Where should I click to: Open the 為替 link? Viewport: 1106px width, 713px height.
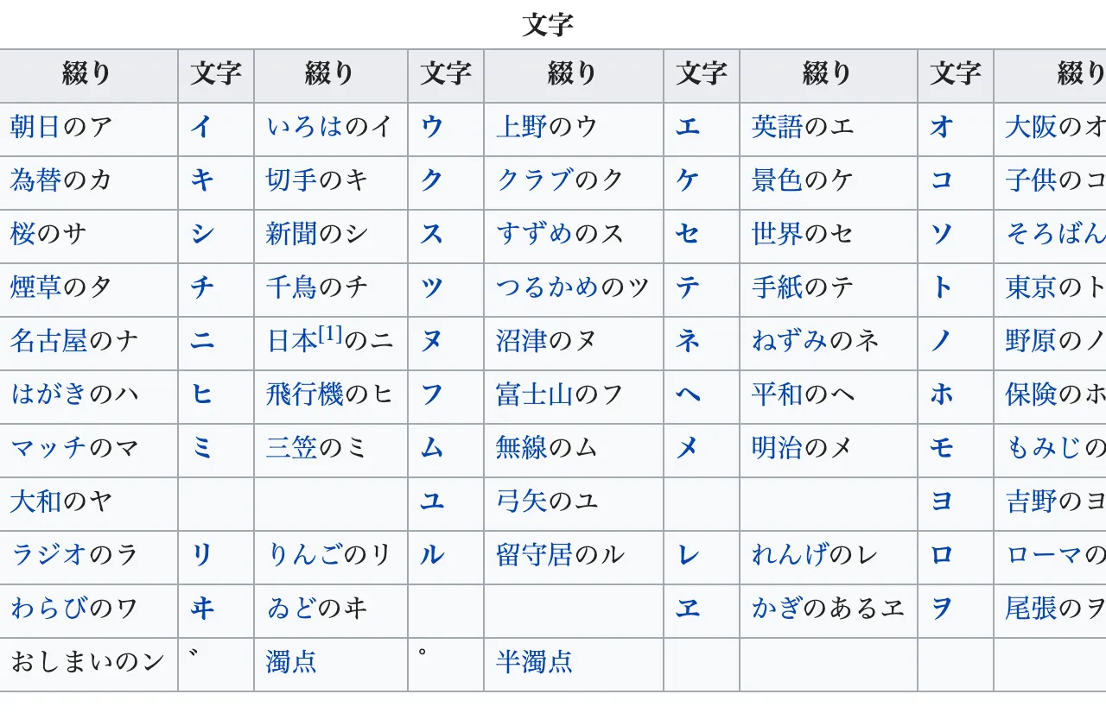[35, 180]
